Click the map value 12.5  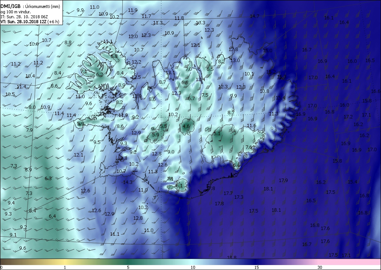[136, 77]
